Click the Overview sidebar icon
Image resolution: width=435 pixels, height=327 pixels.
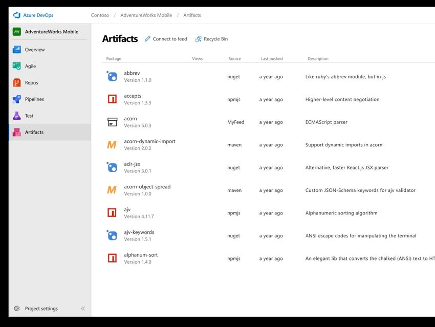[x=17, y=50]
